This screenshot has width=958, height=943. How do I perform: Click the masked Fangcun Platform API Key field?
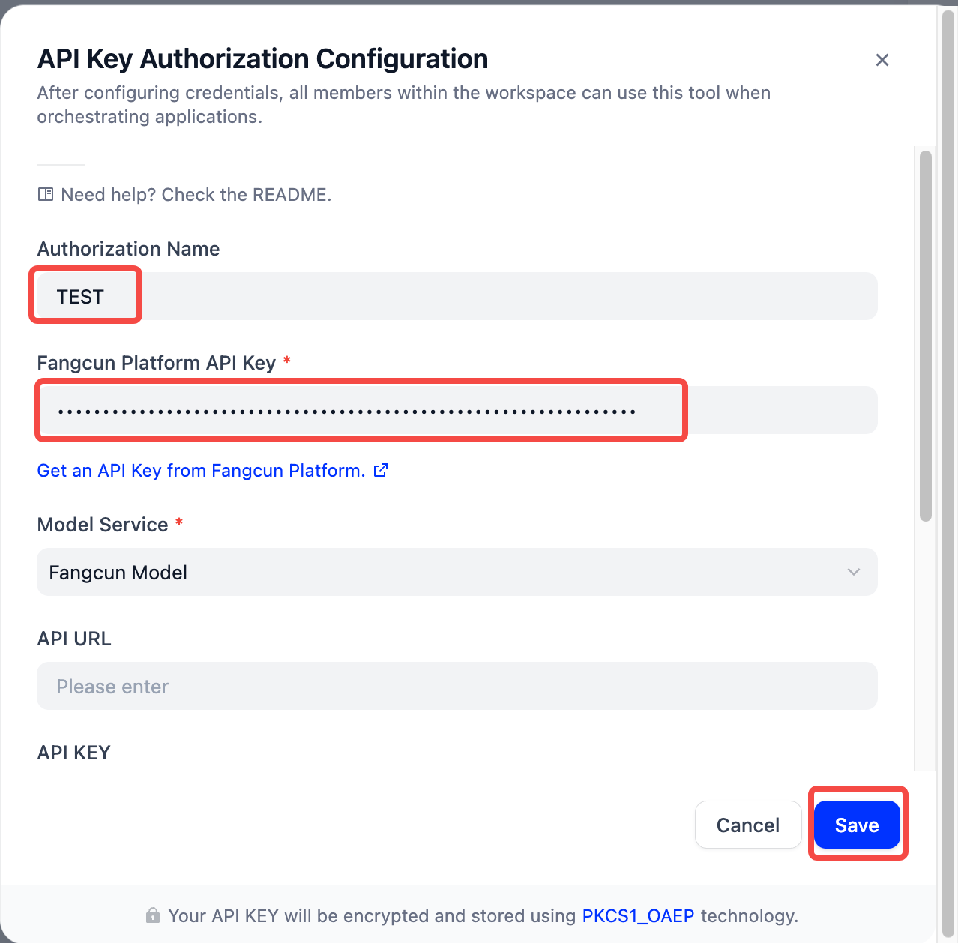tap(457, 410)
